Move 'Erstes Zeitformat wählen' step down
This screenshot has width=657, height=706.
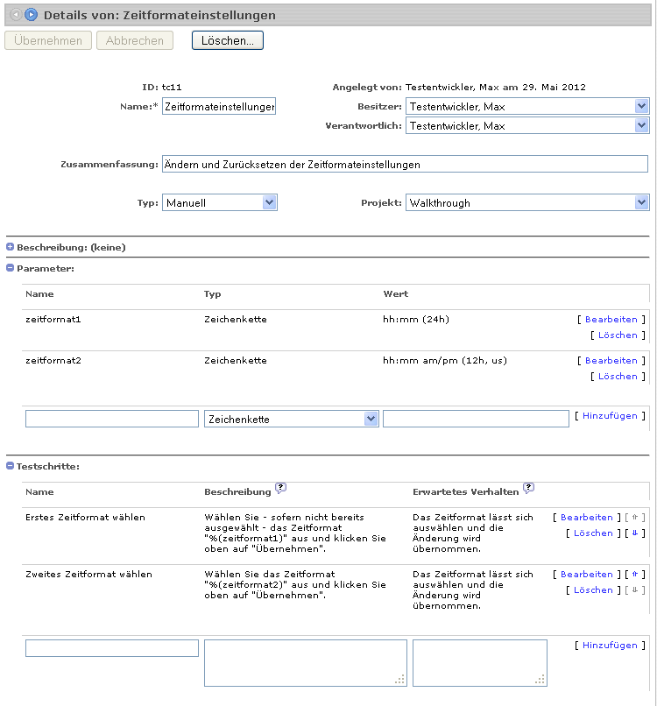(637, 533)
